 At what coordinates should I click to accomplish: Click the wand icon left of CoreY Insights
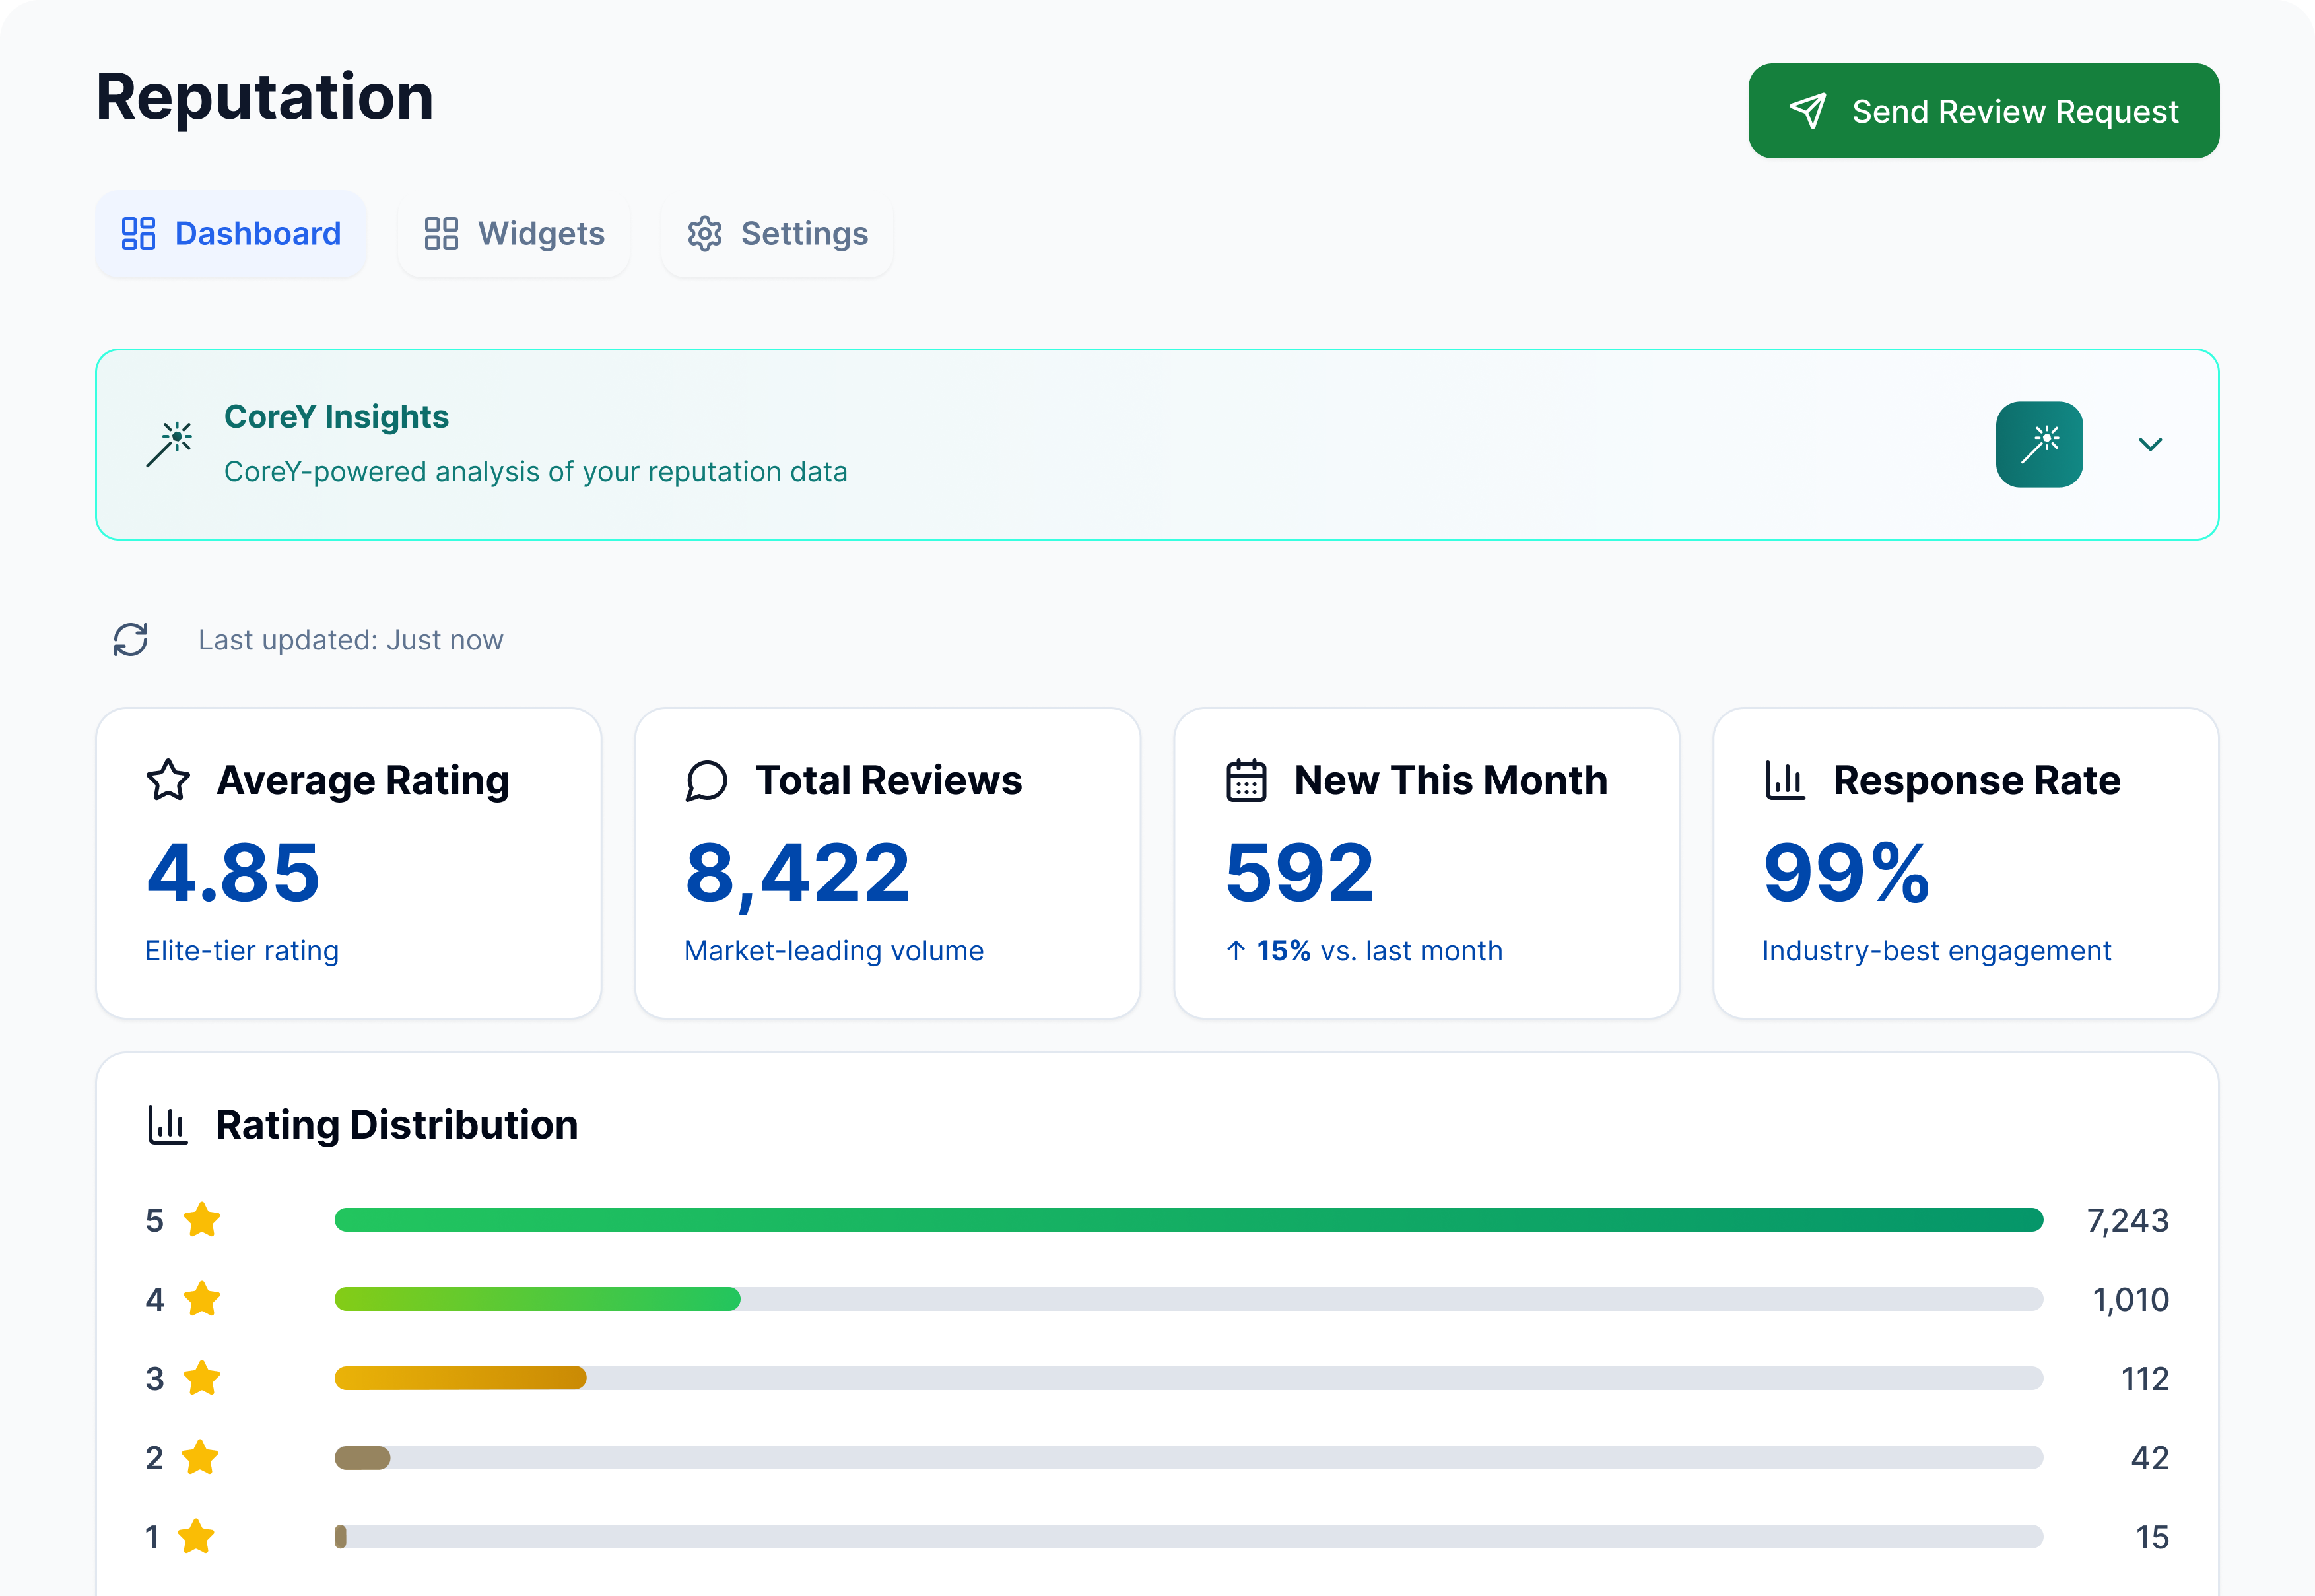[x=170, y=444]
